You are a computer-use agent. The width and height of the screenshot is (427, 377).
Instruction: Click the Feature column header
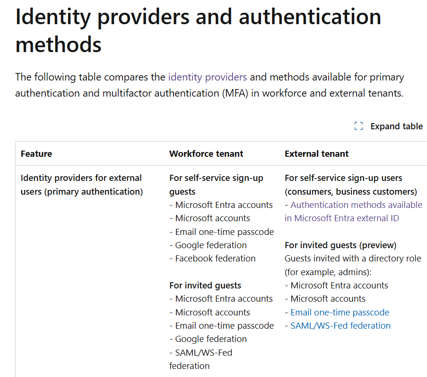pos(36,154)
